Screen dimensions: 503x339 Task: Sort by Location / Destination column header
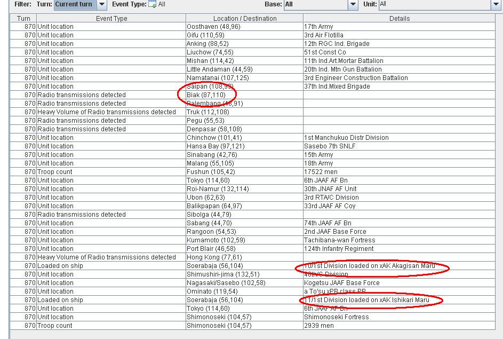coord(244,18)
